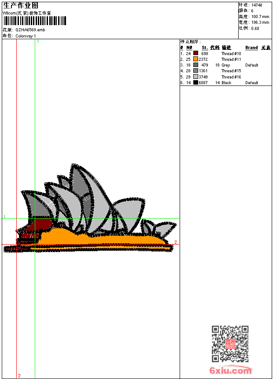Image resolution: width=273 pixels, height=379 pixels.
Task: Select the Colorway 1 text
Action: (26, 36)
